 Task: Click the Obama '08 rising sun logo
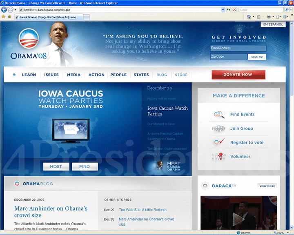click(x=29, y=38)
